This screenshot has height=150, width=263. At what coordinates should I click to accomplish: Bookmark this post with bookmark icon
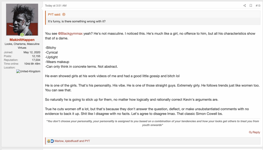(251, 6)
